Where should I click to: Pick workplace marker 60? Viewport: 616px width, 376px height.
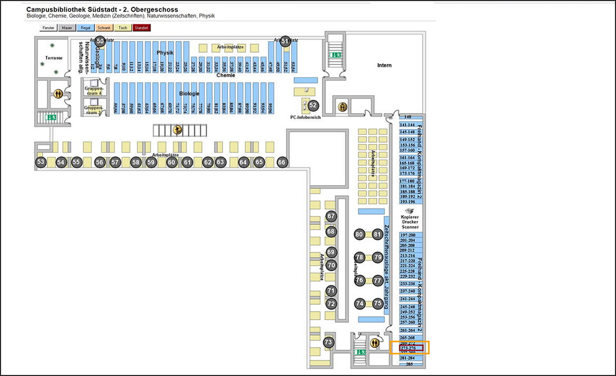(x=172, y=162)
